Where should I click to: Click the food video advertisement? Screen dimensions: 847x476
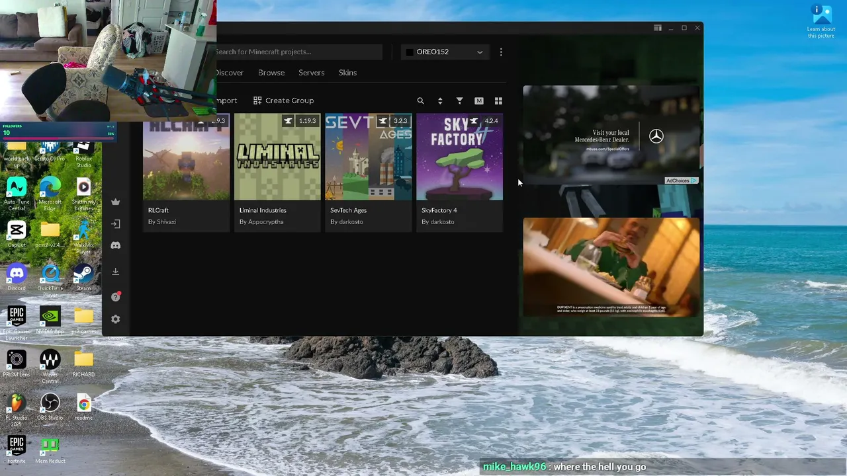611,267
